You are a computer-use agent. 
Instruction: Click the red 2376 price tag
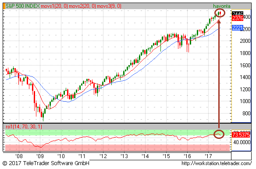(x=238, y=18)
